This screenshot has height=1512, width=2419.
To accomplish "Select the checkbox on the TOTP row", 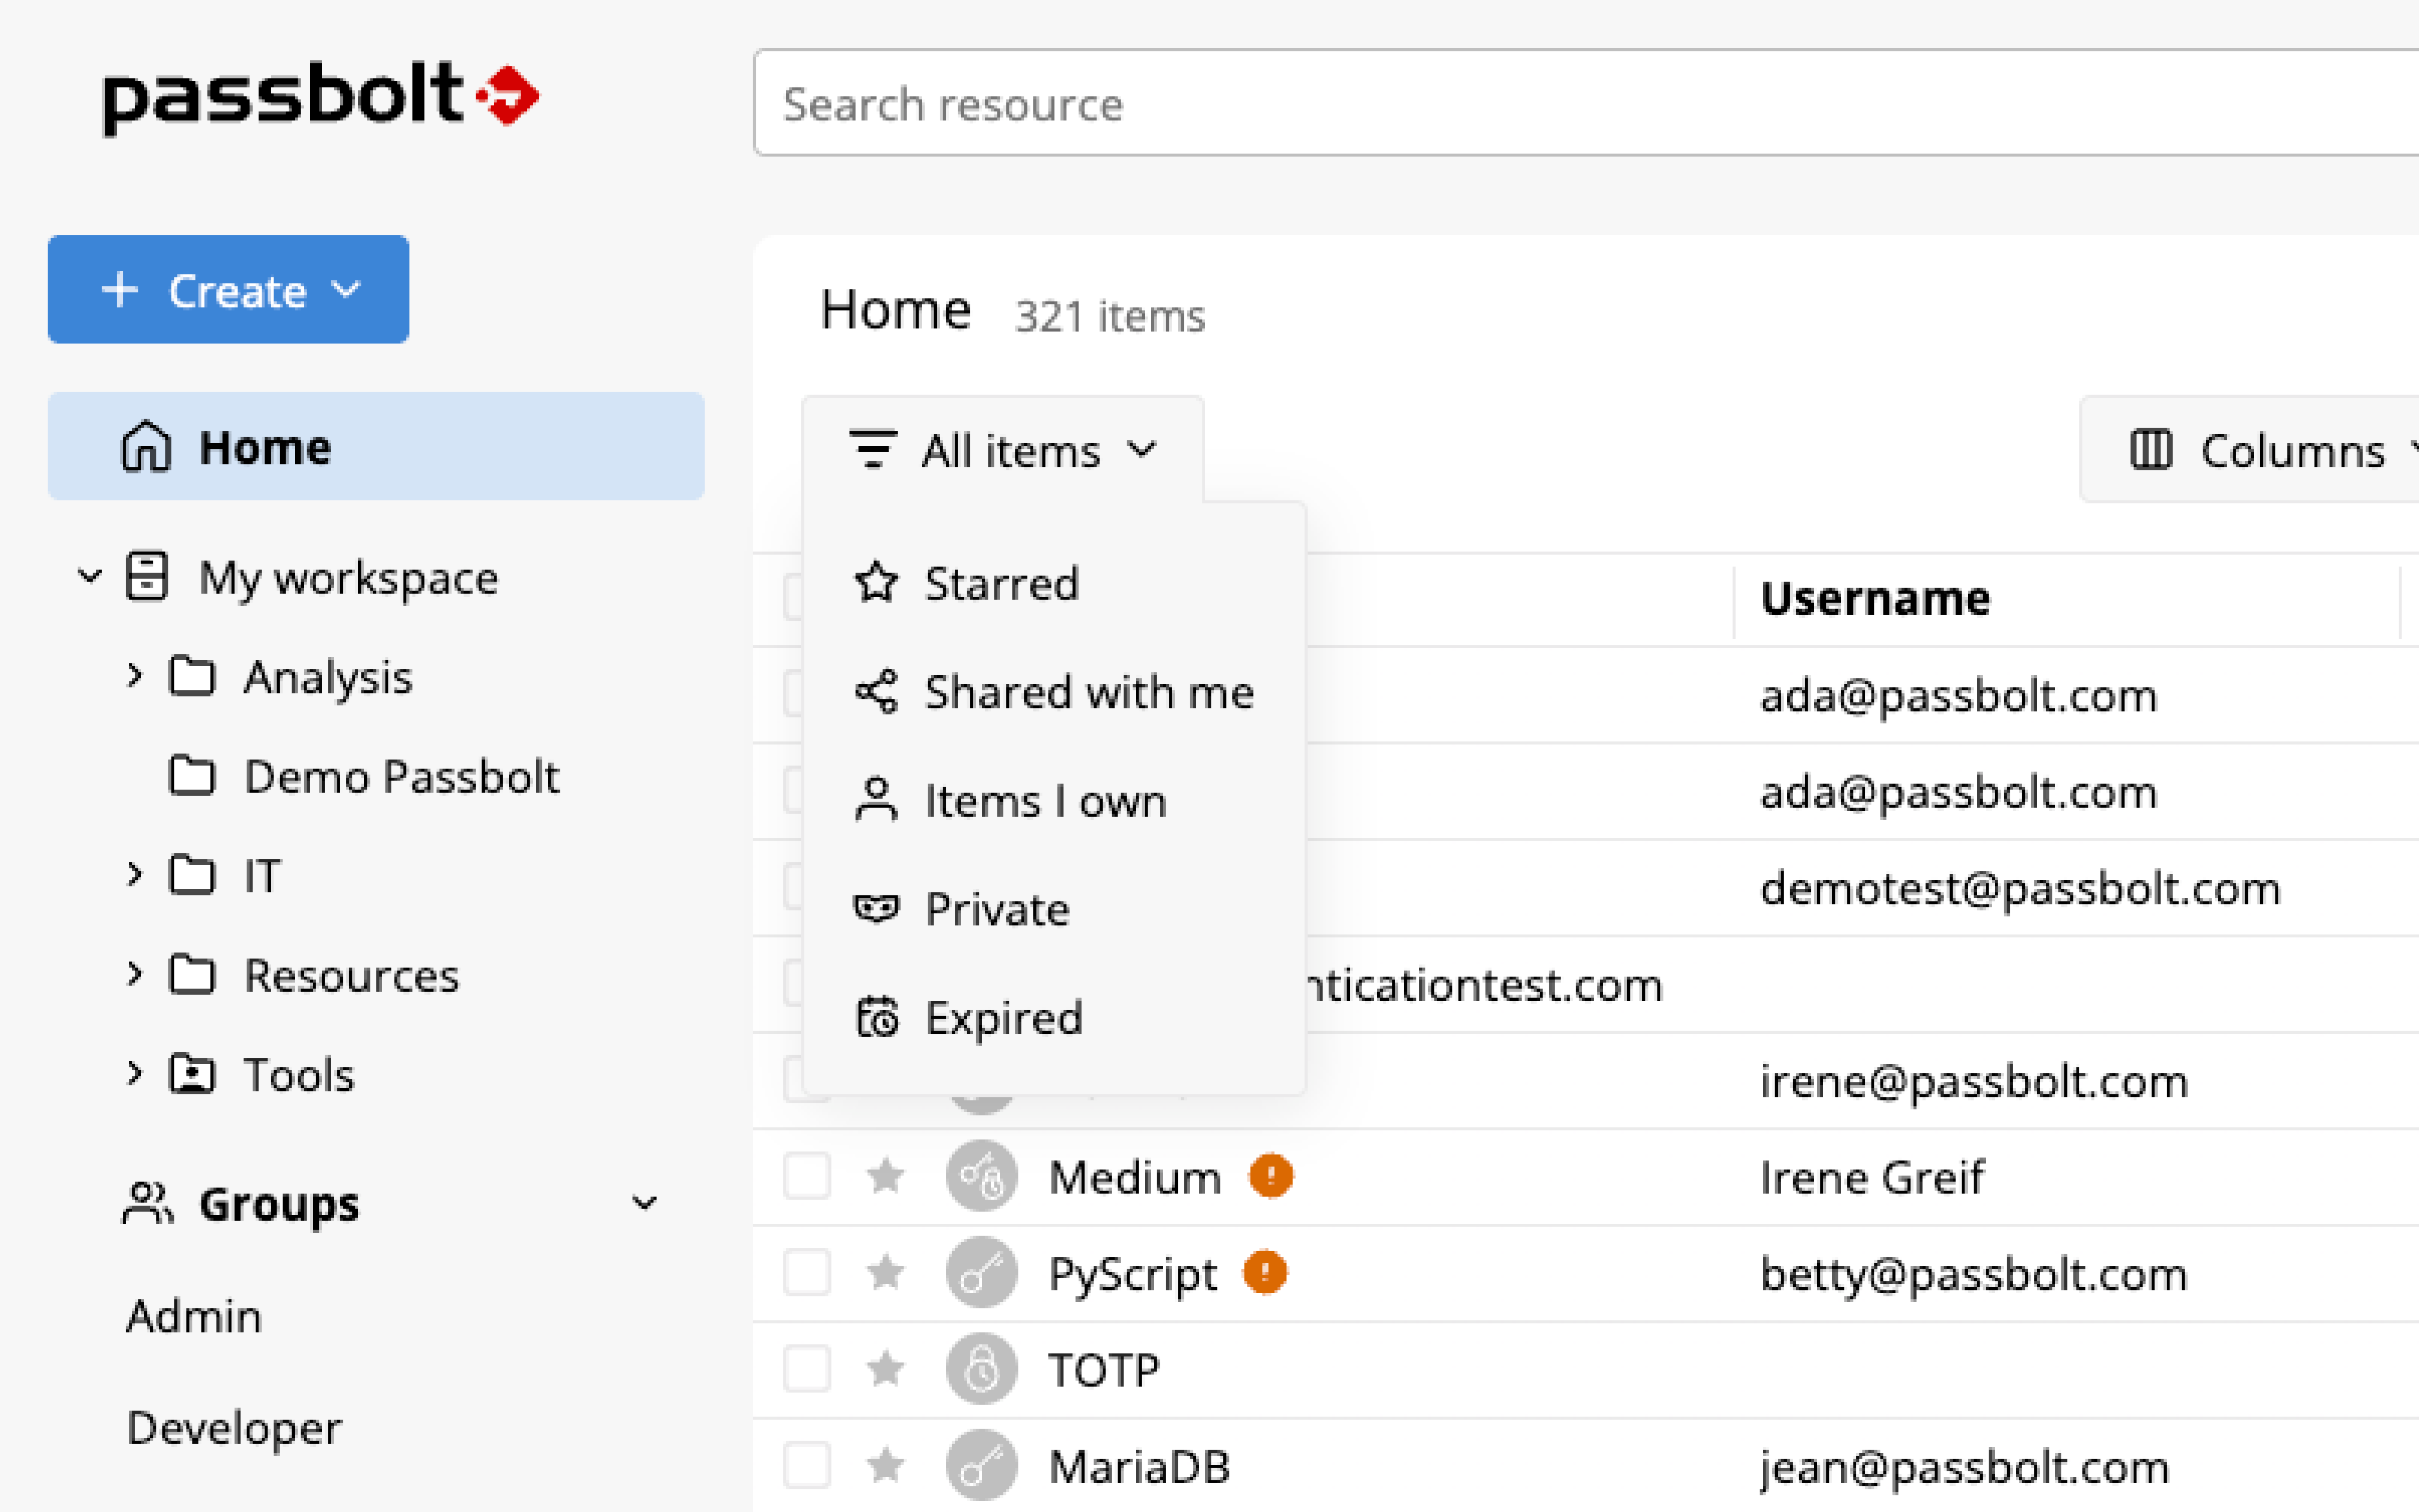I will click(806, 1369).
